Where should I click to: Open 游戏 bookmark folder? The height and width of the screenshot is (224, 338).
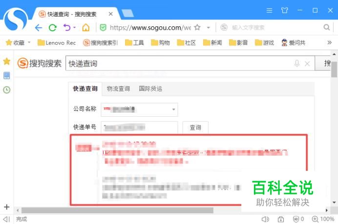pyautogui.click(x=264, y=42)
